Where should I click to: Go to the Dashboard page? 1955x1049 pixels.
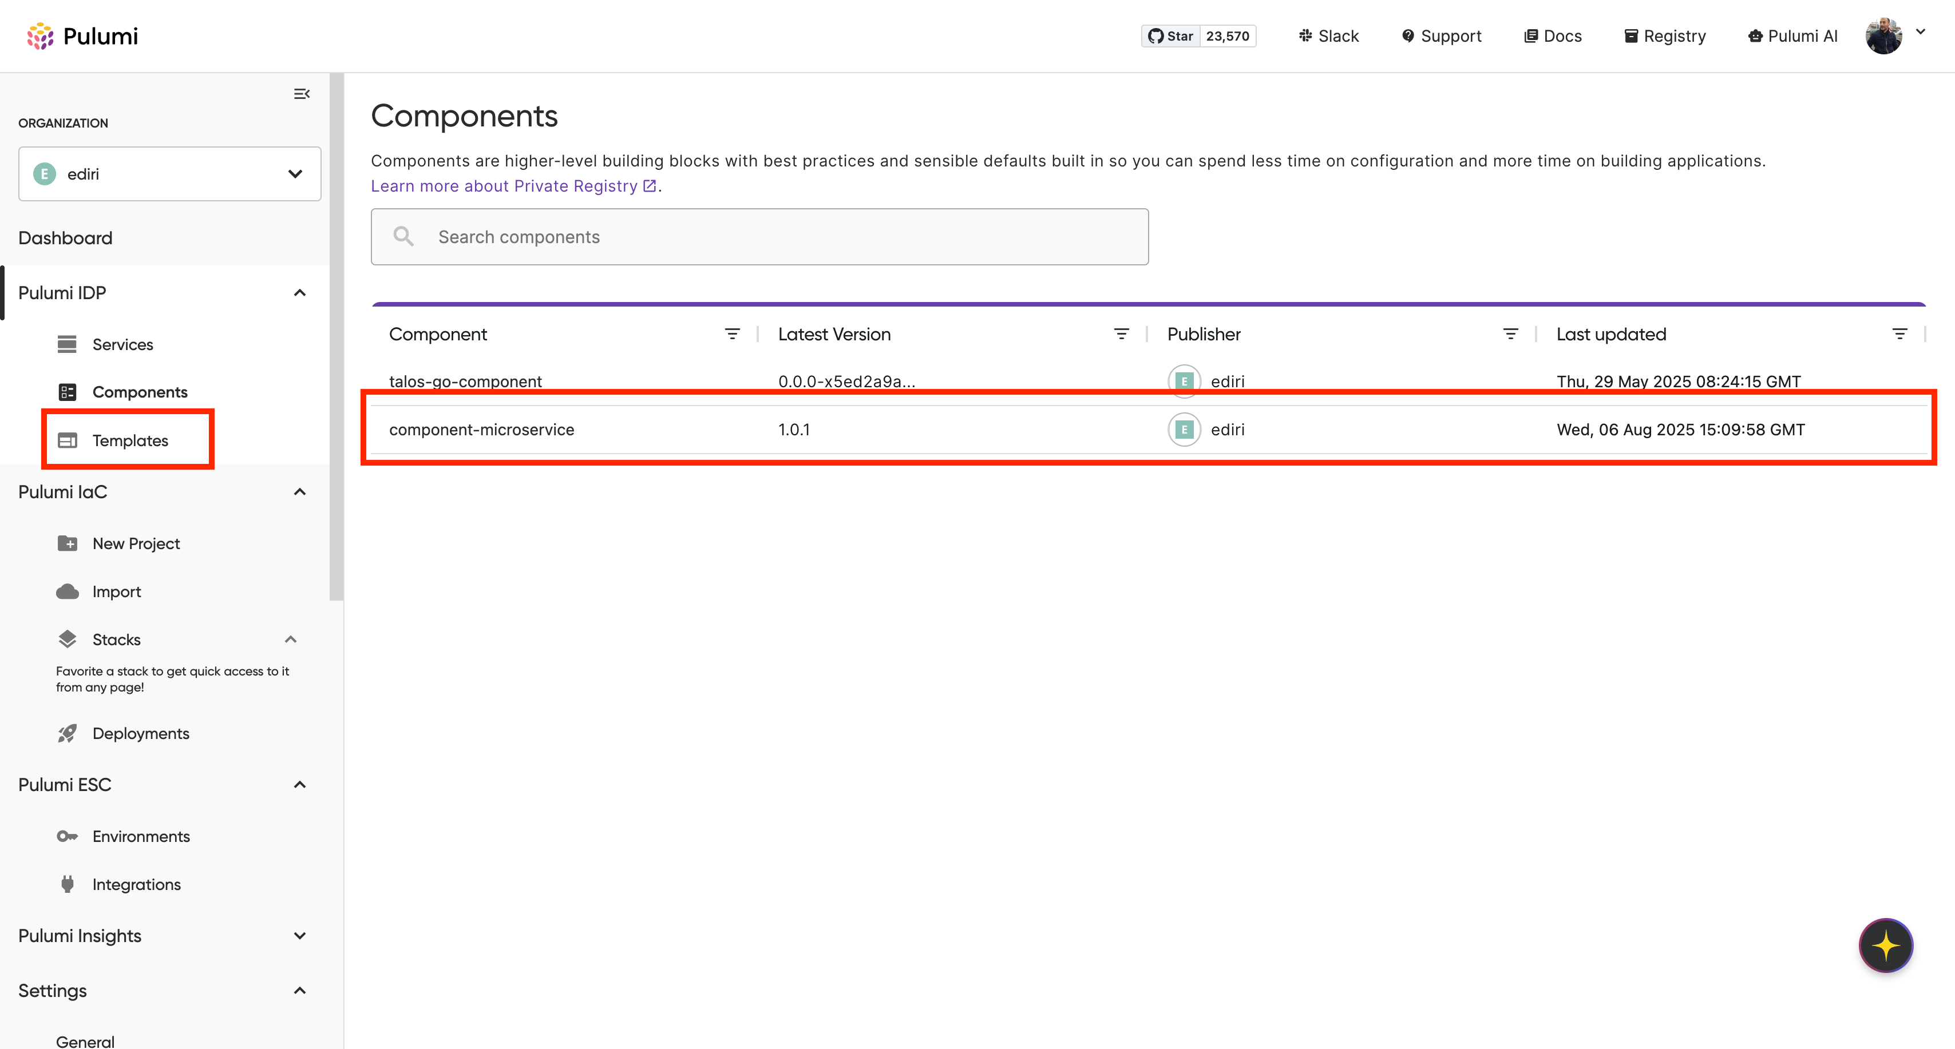click(65, 238)
